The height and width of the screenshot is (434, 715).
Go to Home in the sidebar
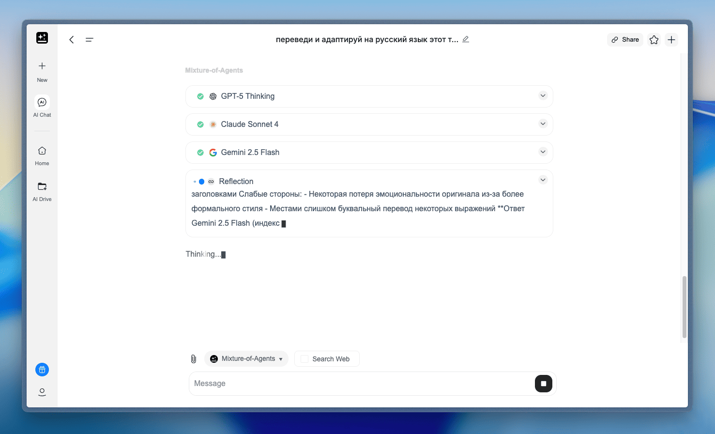tap(42, 151)
